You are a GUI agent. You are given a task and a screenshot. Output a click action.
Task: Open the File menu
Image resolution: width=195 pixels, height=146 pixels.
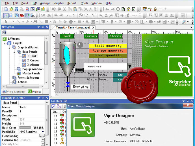tap(7, 3)
